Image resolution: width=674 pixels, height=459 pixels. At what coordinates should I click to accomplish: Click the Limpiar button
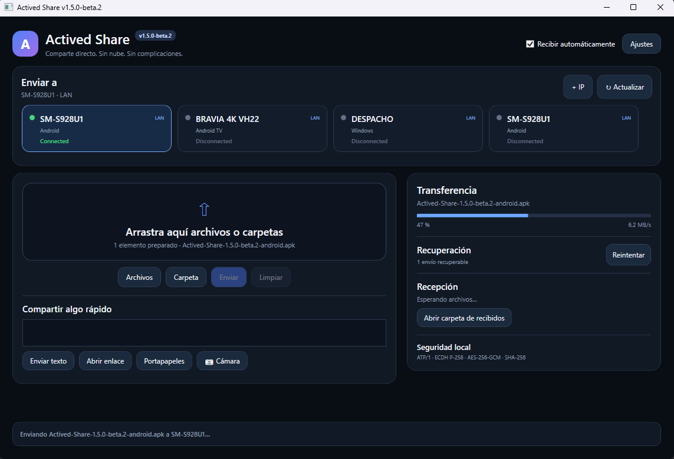click(x=271, y=278)
